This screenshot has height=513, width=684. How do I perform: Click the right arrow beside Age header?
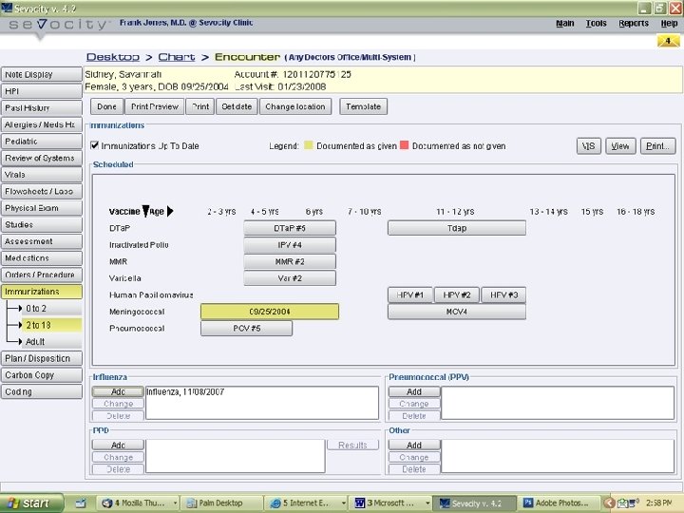pyautogui.click(x=171, y=211)
